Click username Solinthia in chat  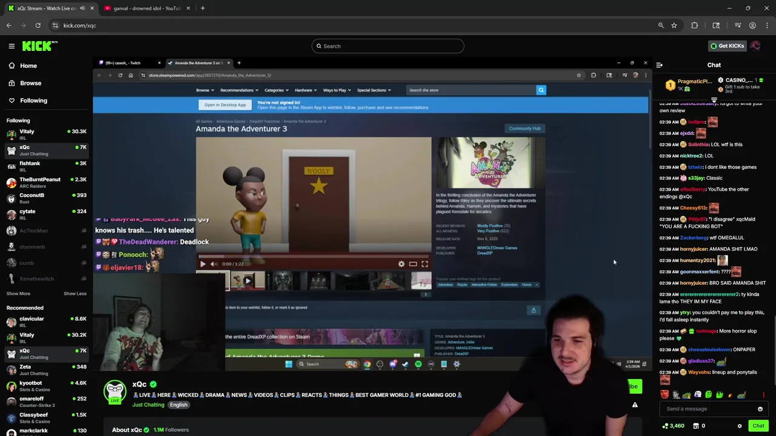(698, 145)
